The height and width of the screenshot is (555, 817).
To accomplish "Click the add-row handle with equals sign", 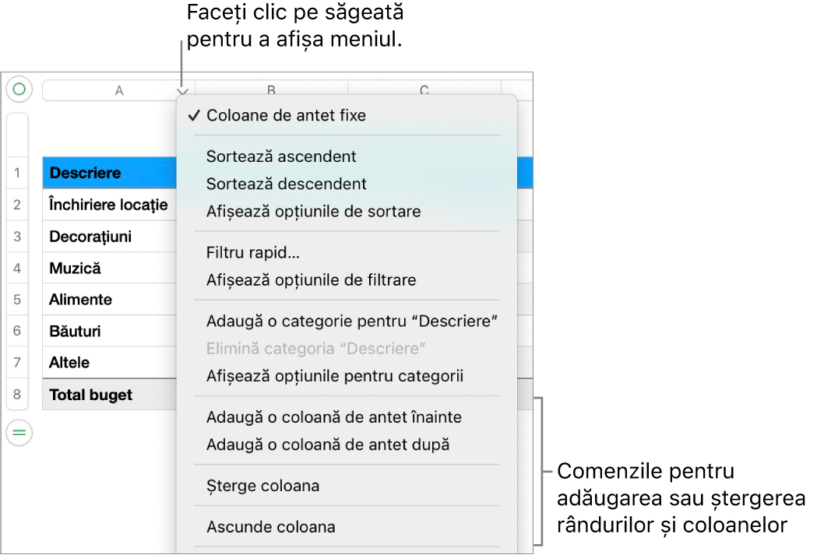I will pyautogui.click(x=19, y=432).
